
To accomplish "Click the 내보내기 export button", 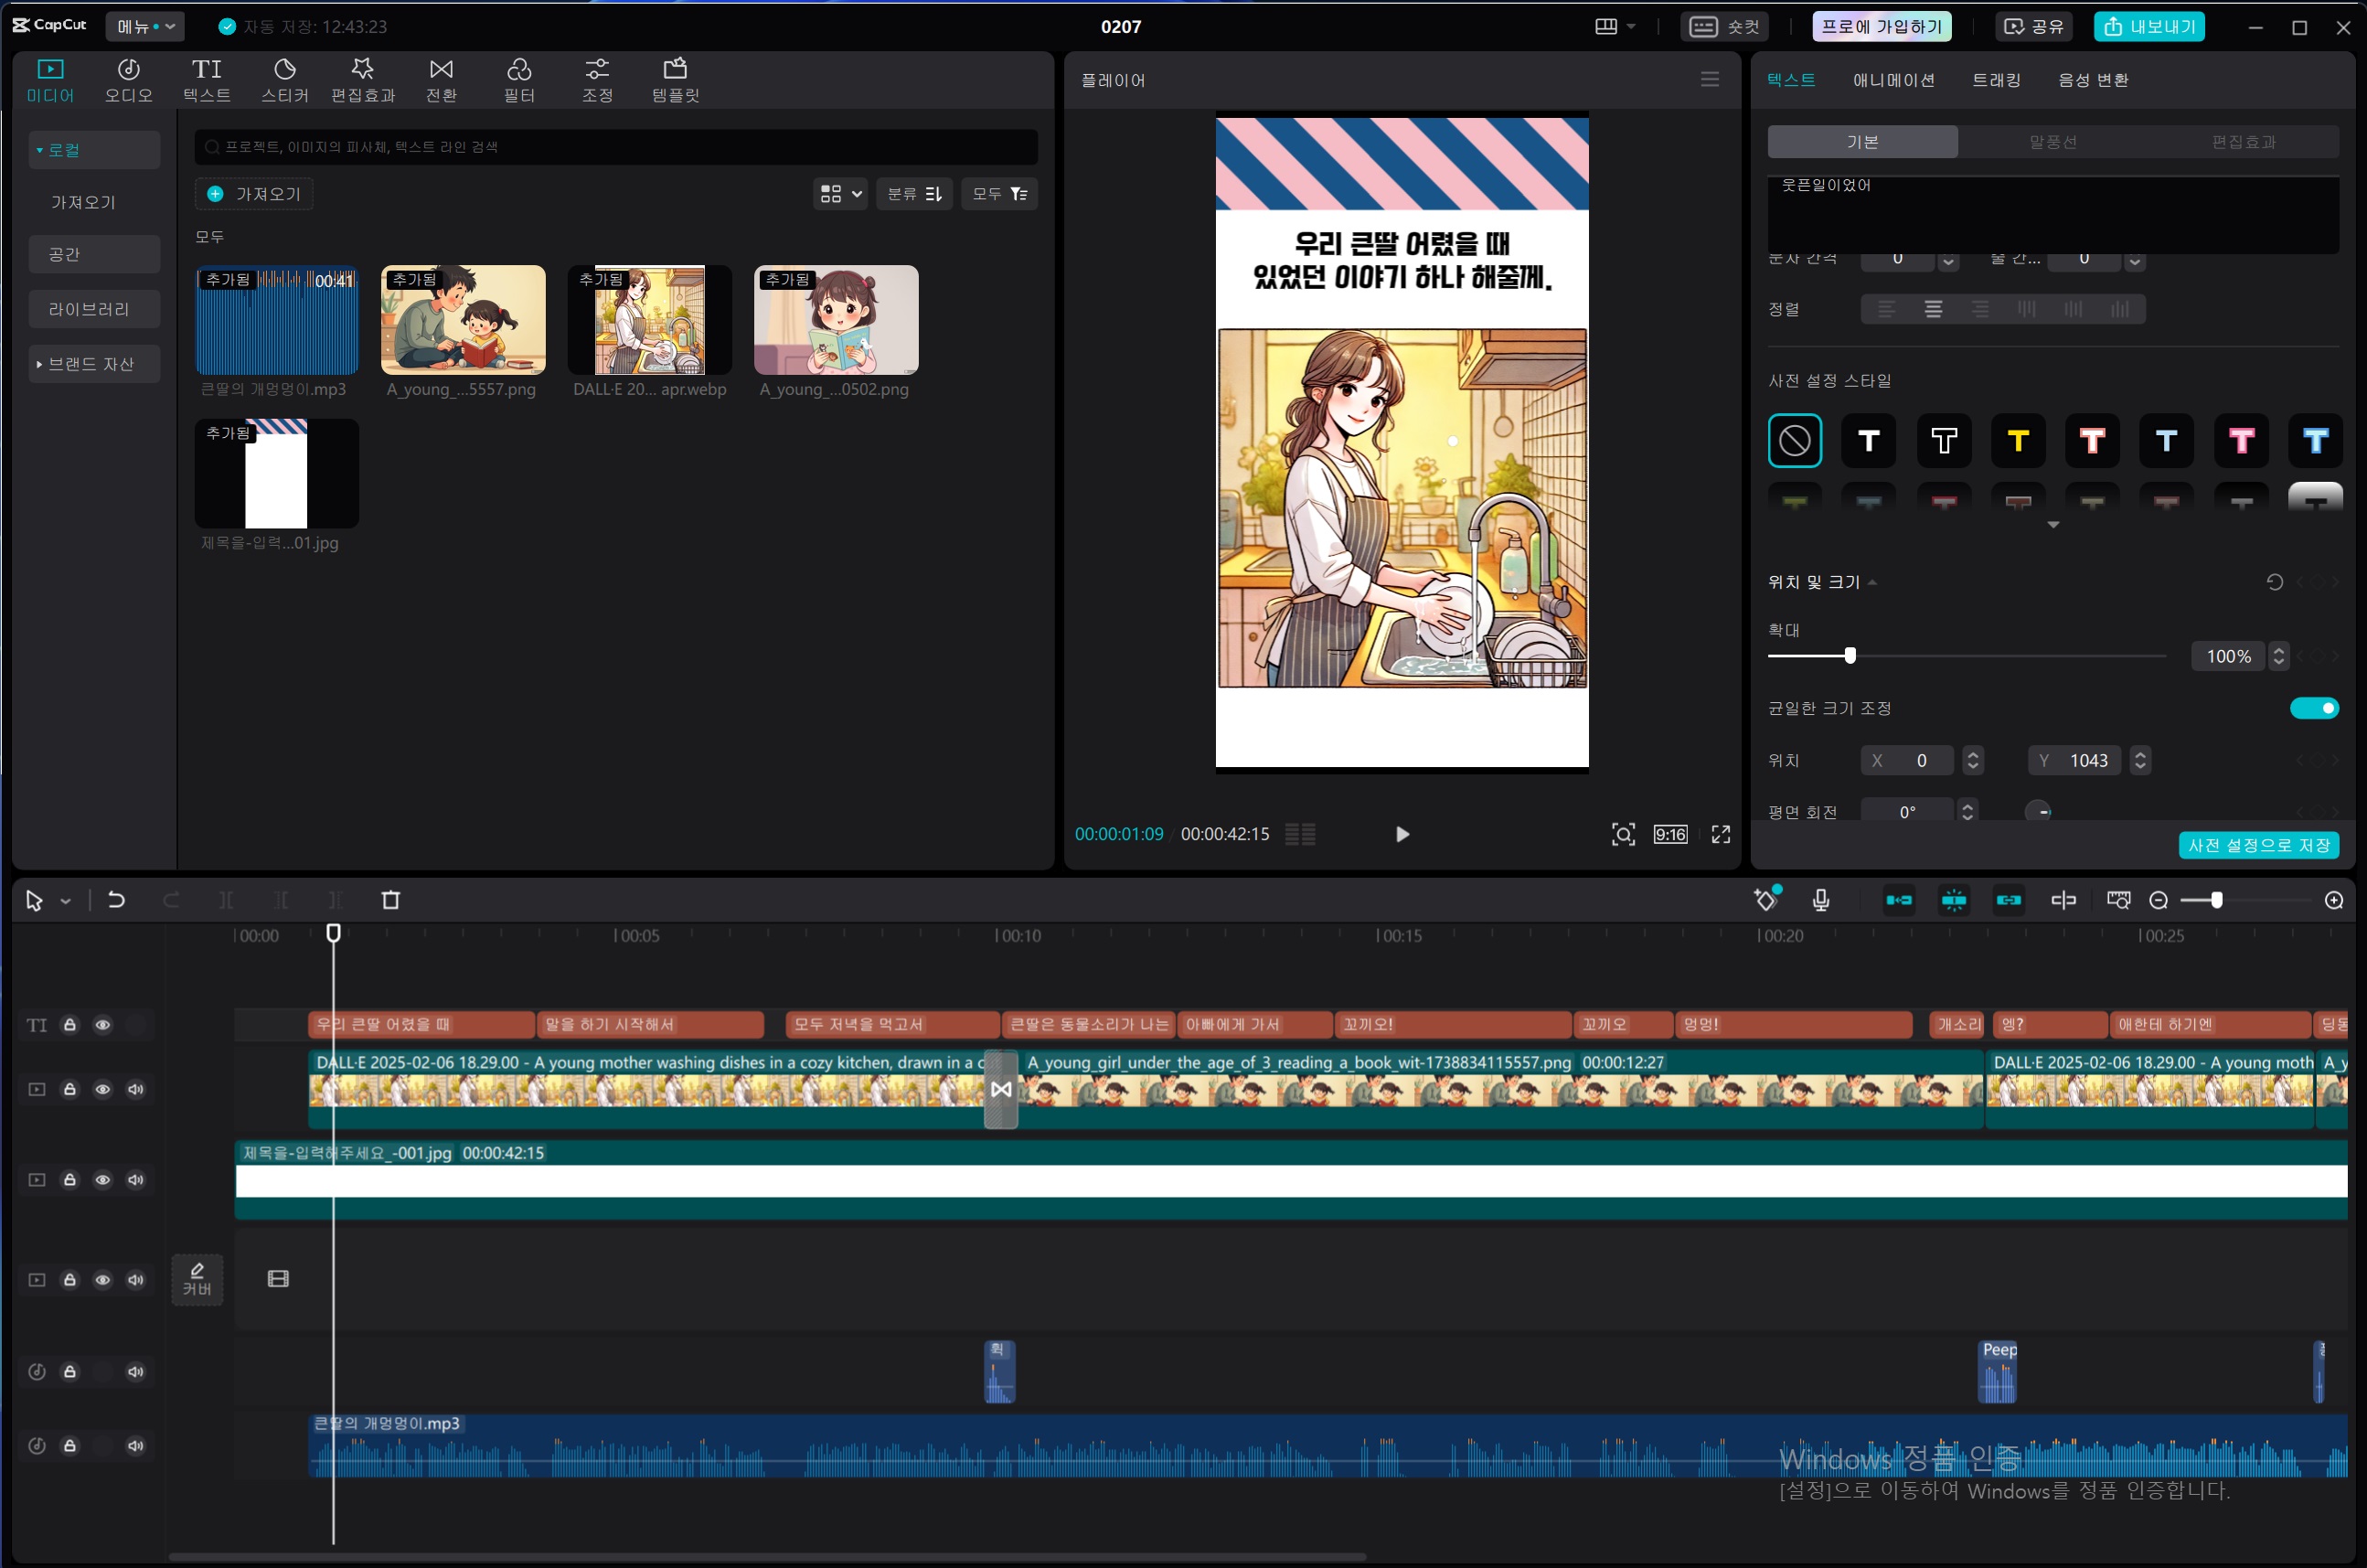I will pyautogui.click(x=2149, y=27).
